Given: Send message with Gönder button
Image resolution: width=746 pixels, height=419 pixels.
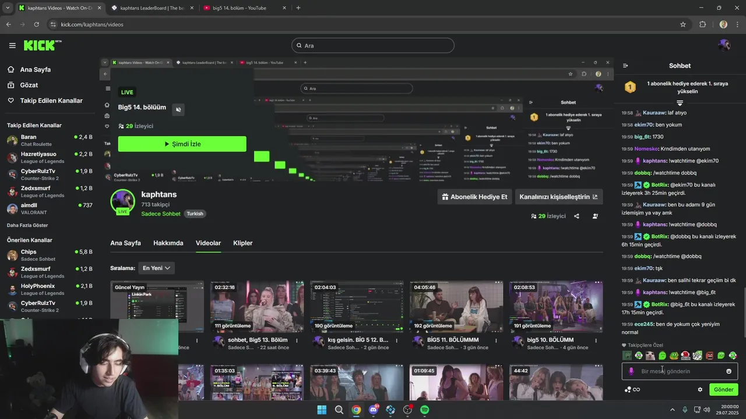Looking at the screenshot, I should pos(723,389).
